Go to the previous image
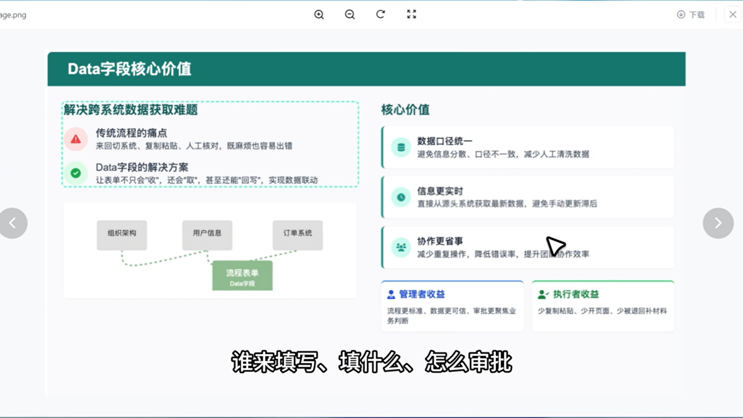The height and width of the screenshot is (418, 743). pos(14,223)
